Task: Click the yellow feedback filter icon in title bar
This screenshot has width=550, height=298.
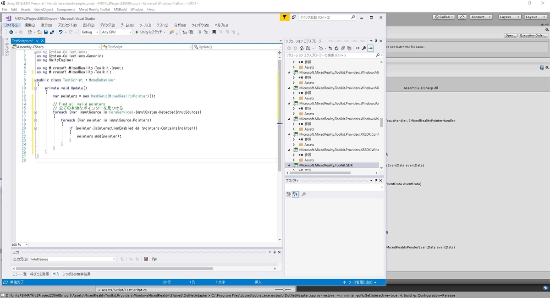Action: [284, 17]
